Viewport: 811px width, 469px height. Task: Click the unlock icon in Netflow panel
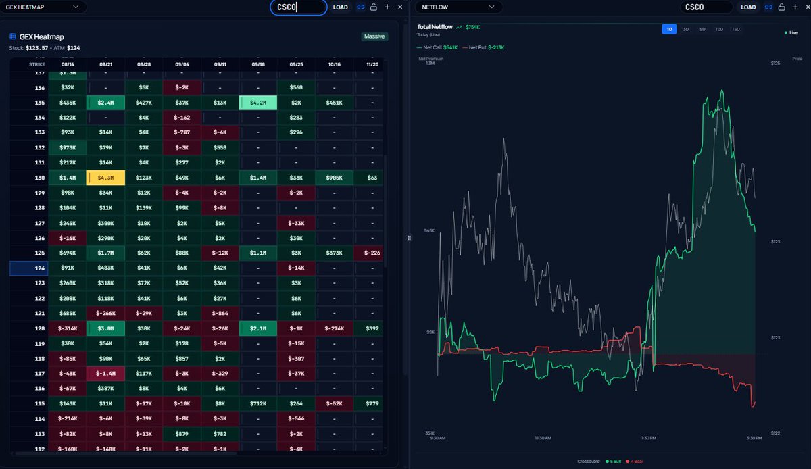[781, 7]
